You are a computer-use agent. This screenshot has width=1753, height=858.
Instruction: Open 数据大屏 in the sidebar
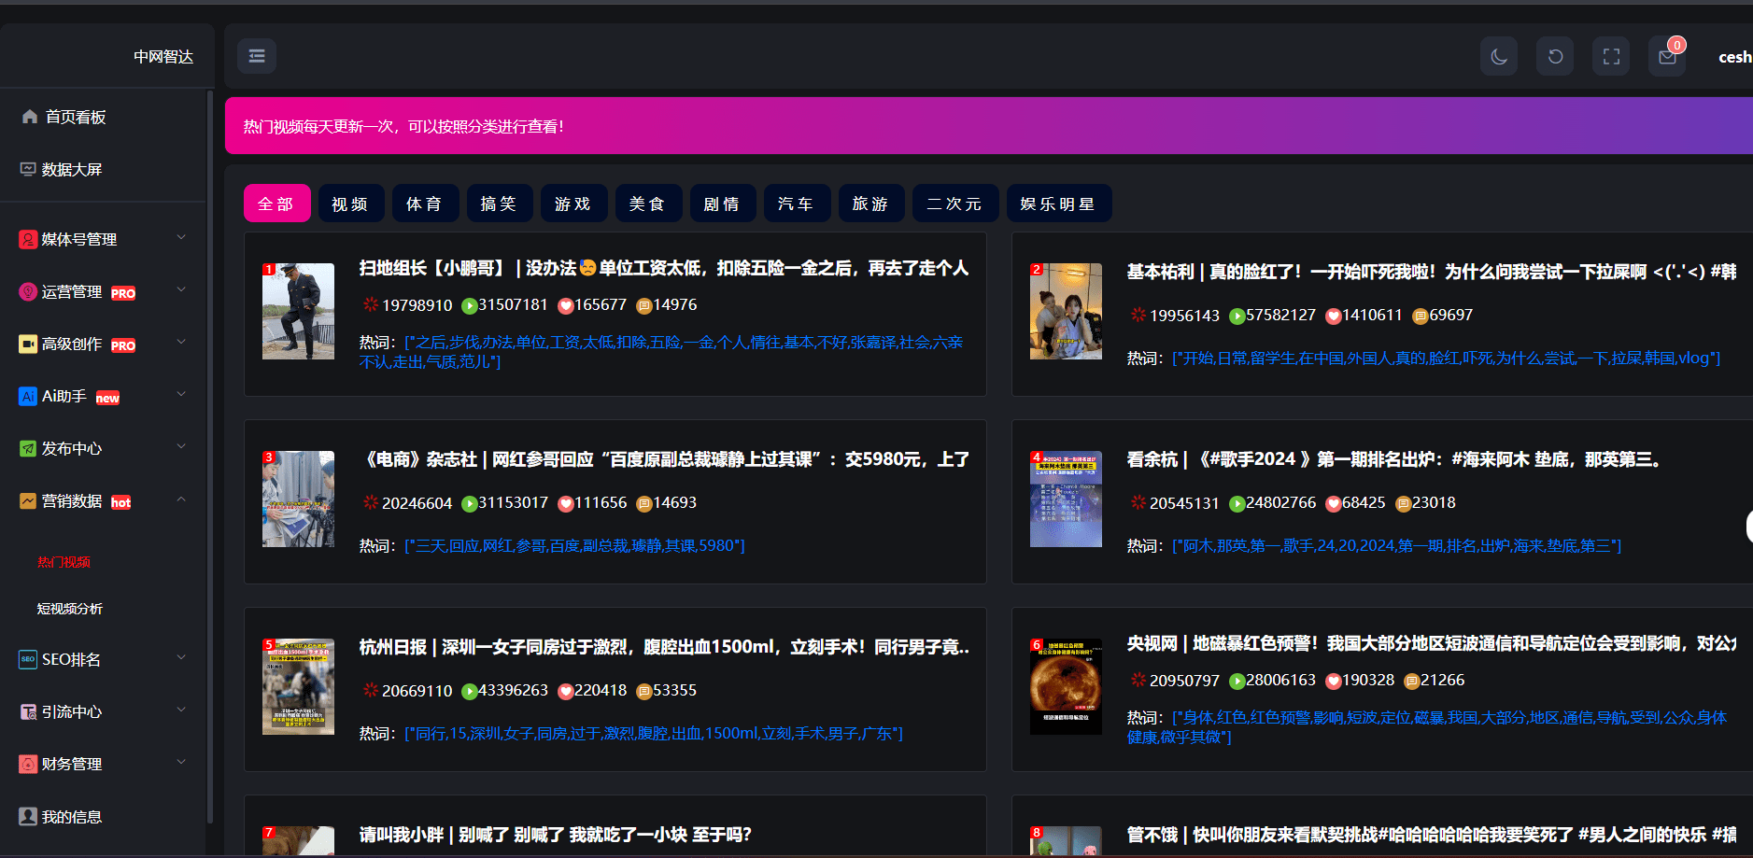tap(72, 169)
